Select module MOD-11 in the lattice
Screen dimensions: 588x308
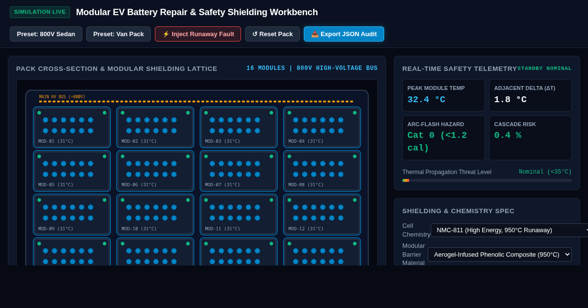[x=239, y=215]
